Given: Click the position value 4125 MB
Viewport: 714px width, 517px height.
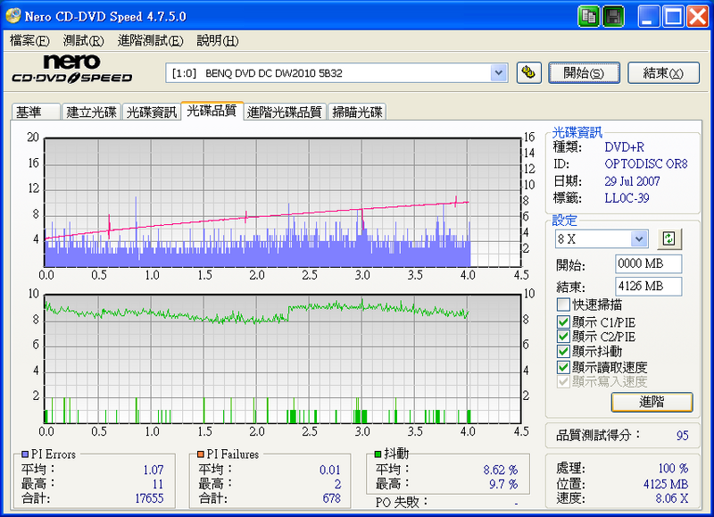Looking at the screenshot, I should click(x=666, y=484).
